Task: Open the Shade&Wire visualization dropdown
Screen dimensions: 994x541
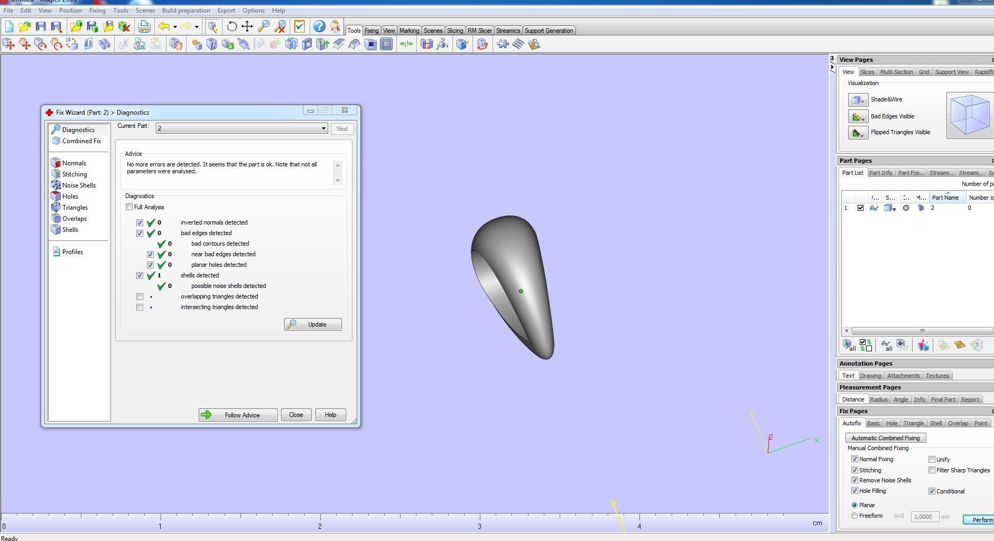Action: click(858, 100)
